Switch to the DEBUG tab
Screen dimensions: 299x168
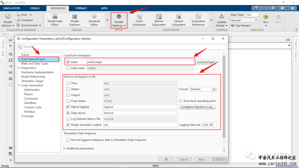pos(35,8)
